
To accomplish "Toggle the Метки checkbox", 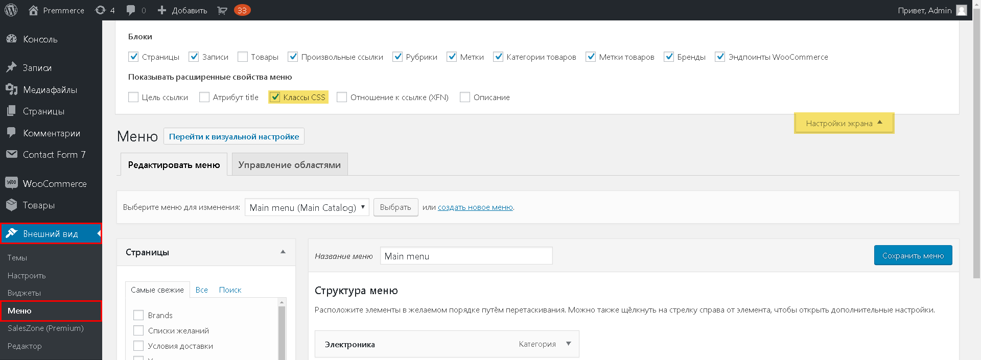I will pyautogui.click(x=452, y=57).
